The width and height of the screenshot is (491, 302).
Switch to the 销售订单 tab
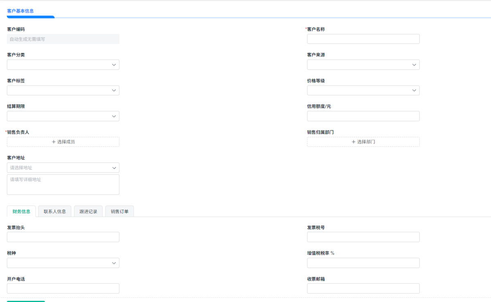119,211
